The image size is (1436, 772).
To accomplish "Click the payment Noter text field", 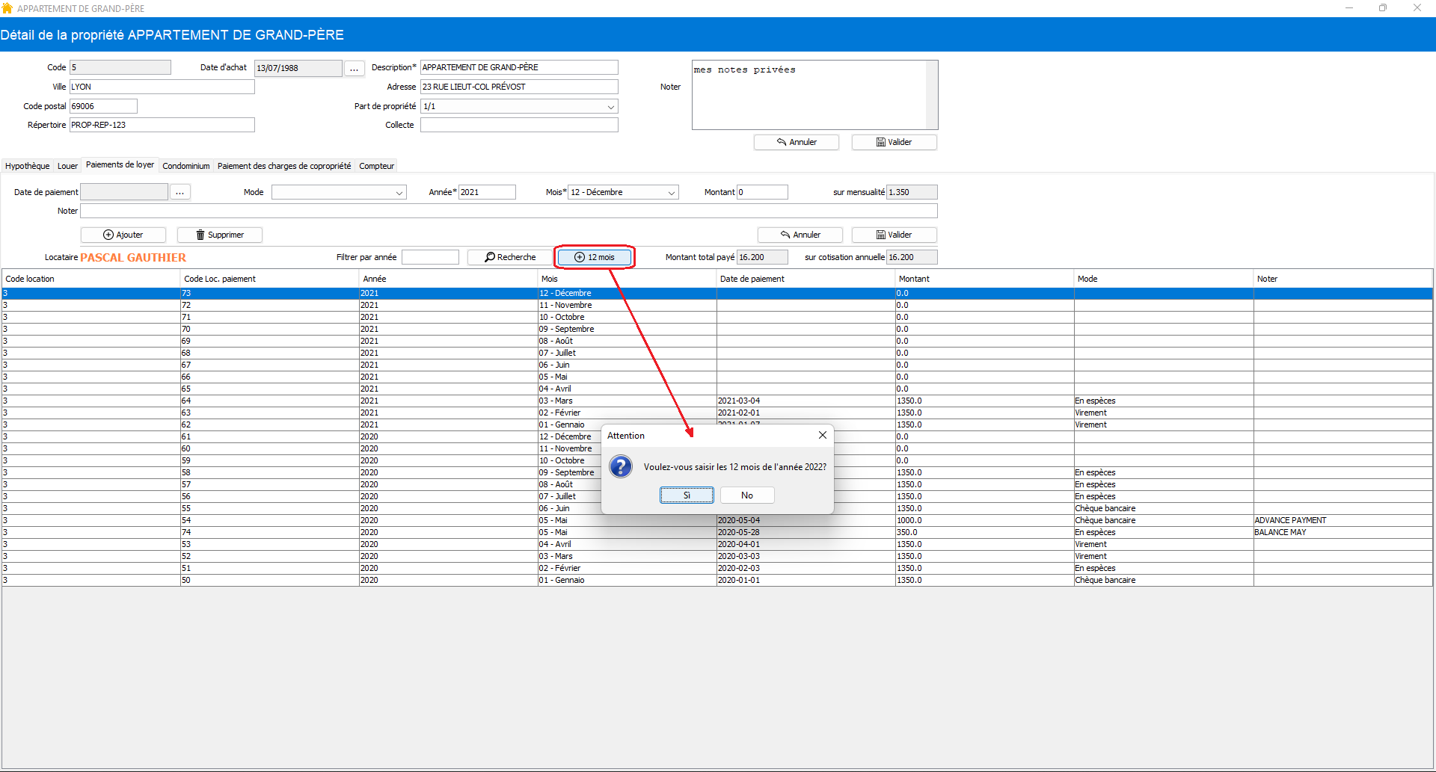I will coord(509,211).
